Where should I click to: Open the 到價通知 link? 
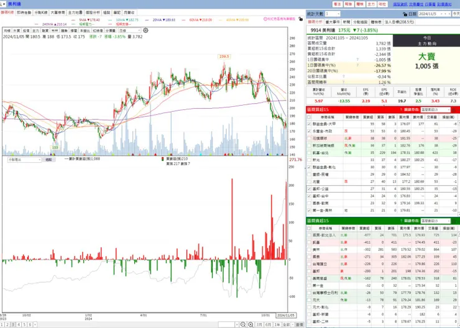pos(444,4)
